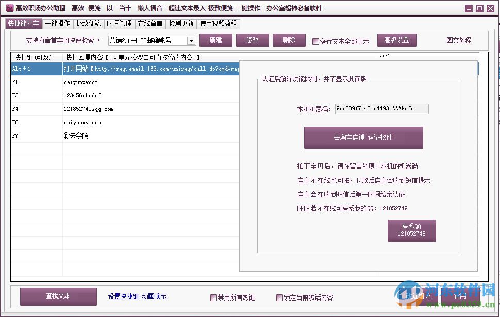Open the 在线留言 tab
The width and height of the screenshot is (500, 317).
150,24
